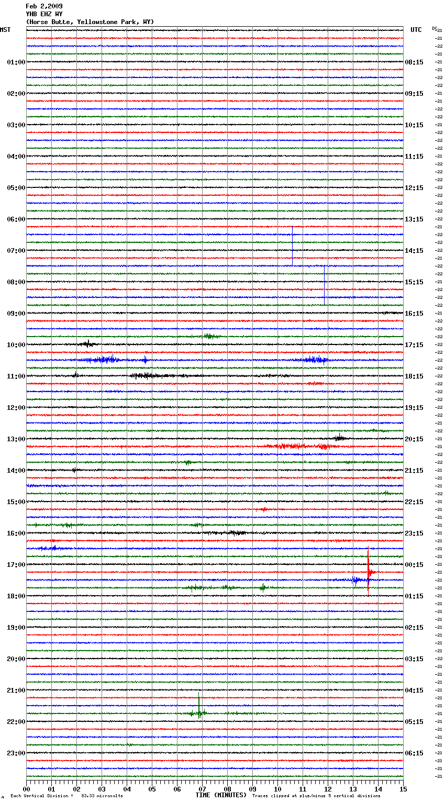445x803 pixels.
Task: Select the 14:00 MST row label
Action: (16, 471)
